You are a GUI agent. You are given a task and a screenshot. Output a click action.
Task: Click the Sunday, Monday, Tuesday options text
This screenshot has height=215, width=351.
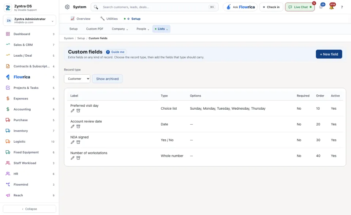(x=228, y=108)
